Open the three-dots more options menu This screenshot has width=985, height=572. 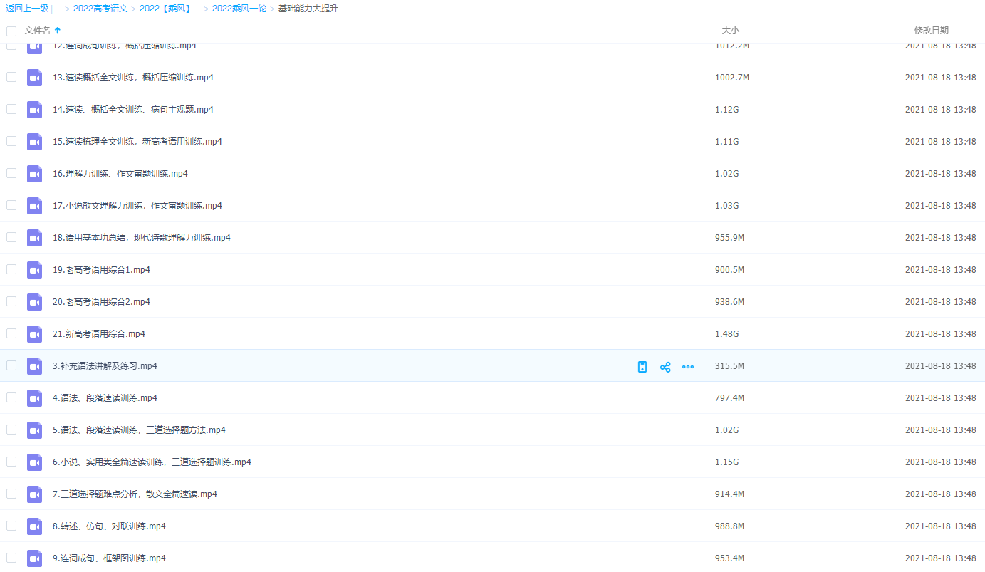coord(688,367)
